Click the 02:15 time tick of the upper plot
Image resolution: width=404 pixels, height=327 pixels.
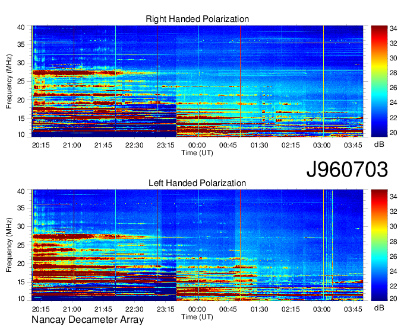point(291,145)
